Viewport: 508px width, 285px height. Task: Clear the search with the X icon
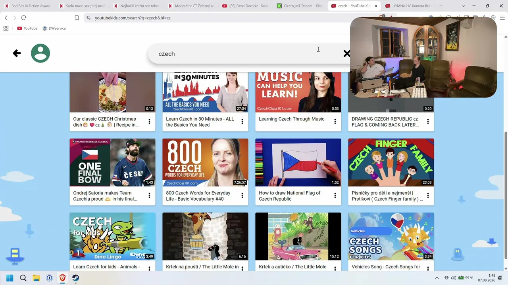(x=346, y=53)
